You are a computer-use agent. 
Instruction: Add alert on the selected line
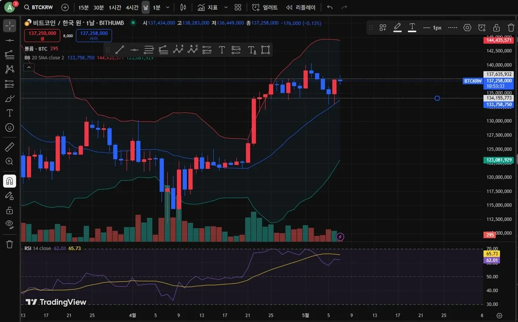(482, 28)
